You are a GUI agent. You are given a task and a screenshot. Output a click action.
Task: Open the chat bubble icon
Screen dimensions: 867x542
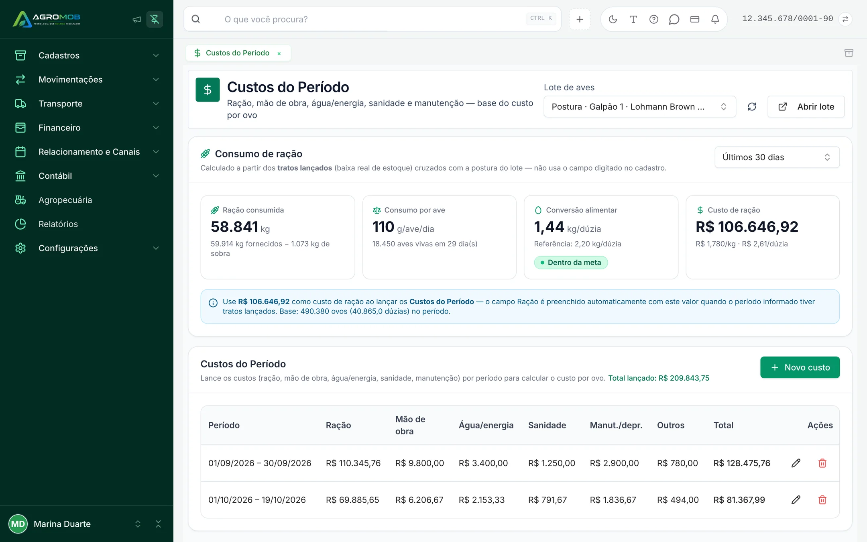tap(674, 19)
